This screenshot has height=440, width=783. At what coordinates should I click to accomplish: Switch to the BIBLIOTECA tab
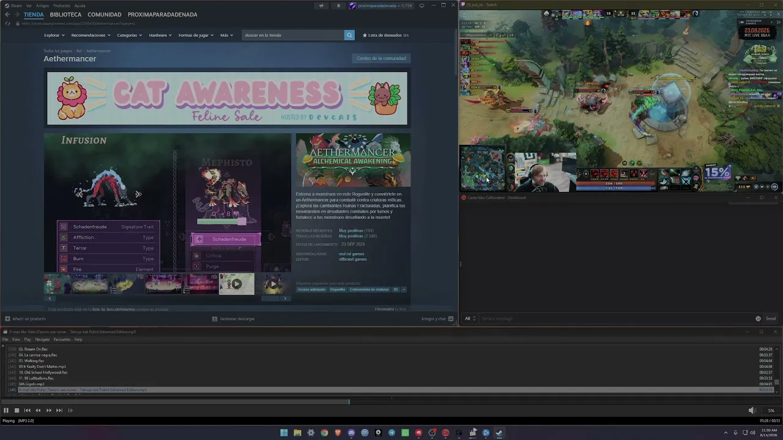(65, 15)
